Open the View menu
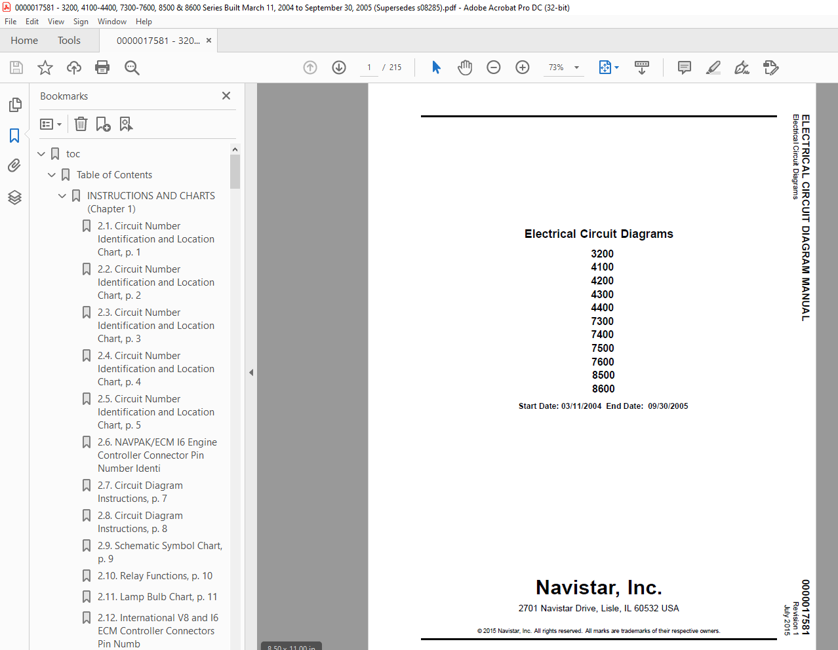Viewport: 838px width, 650px height. pyautogui.click(x=56, y=22)
